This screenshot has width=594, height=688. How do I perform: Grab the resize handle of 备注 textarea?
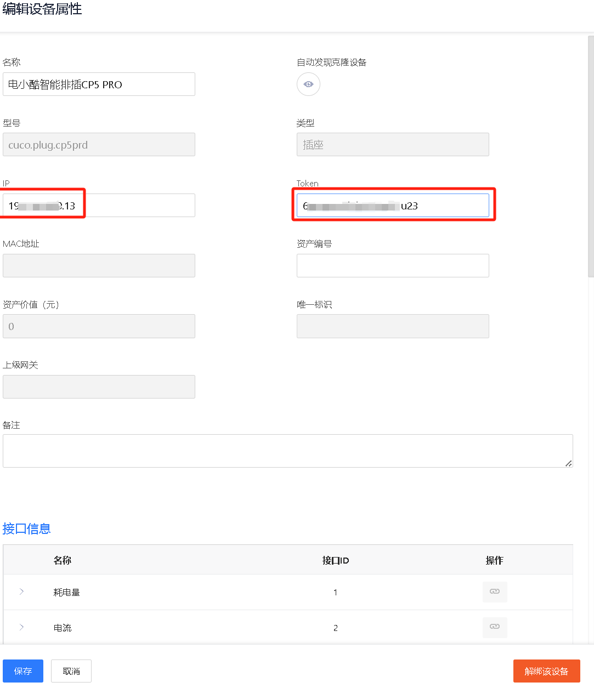coord(569,463)
